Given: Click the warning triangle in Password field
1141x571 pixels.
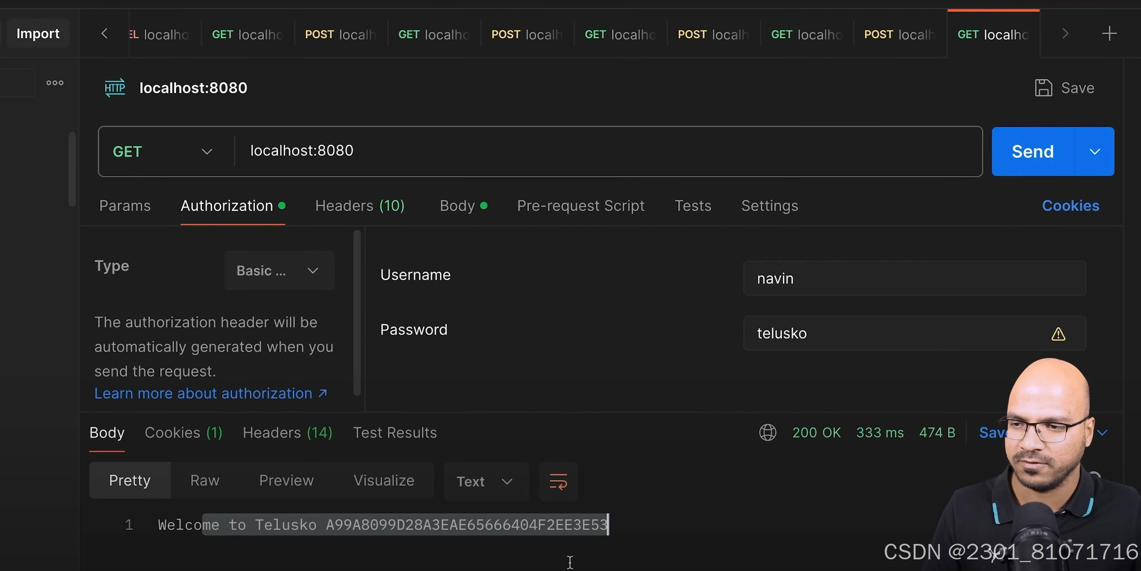Looking at the screenshot, I should [x=1059, y=333].
